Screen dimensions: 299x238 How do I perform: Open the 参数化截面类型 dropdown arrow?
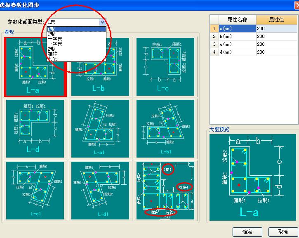[103, 22]
